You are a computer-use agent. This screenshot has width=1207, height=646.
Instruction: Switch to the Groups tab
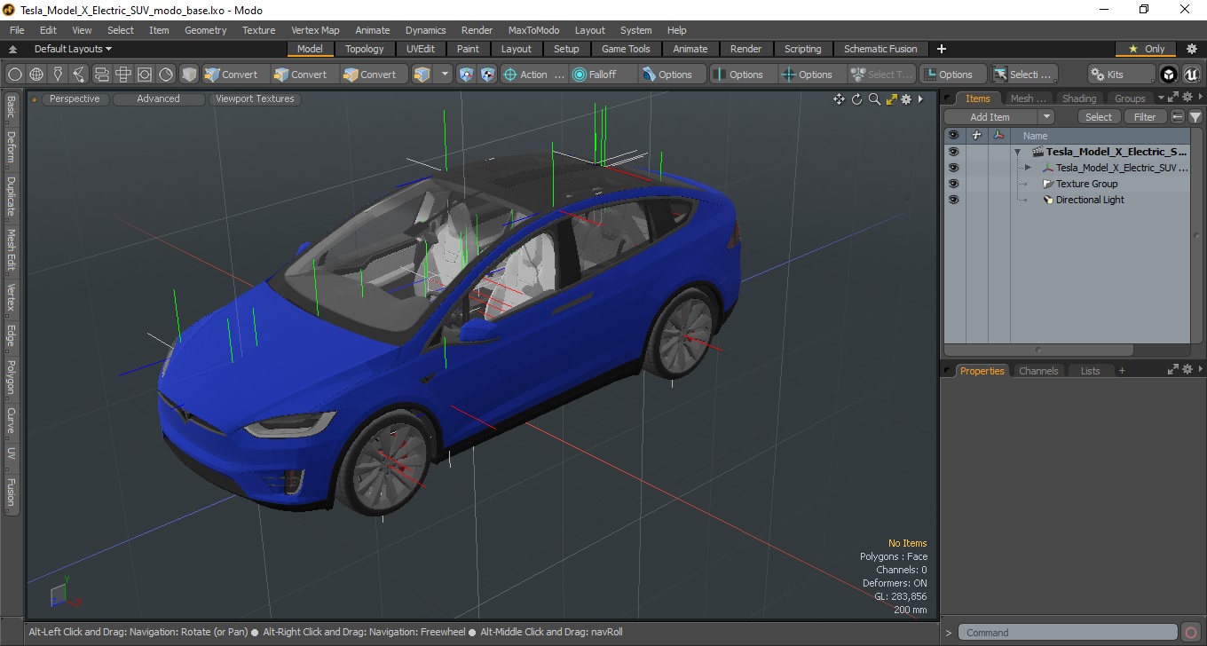[x=1130, y=98]
